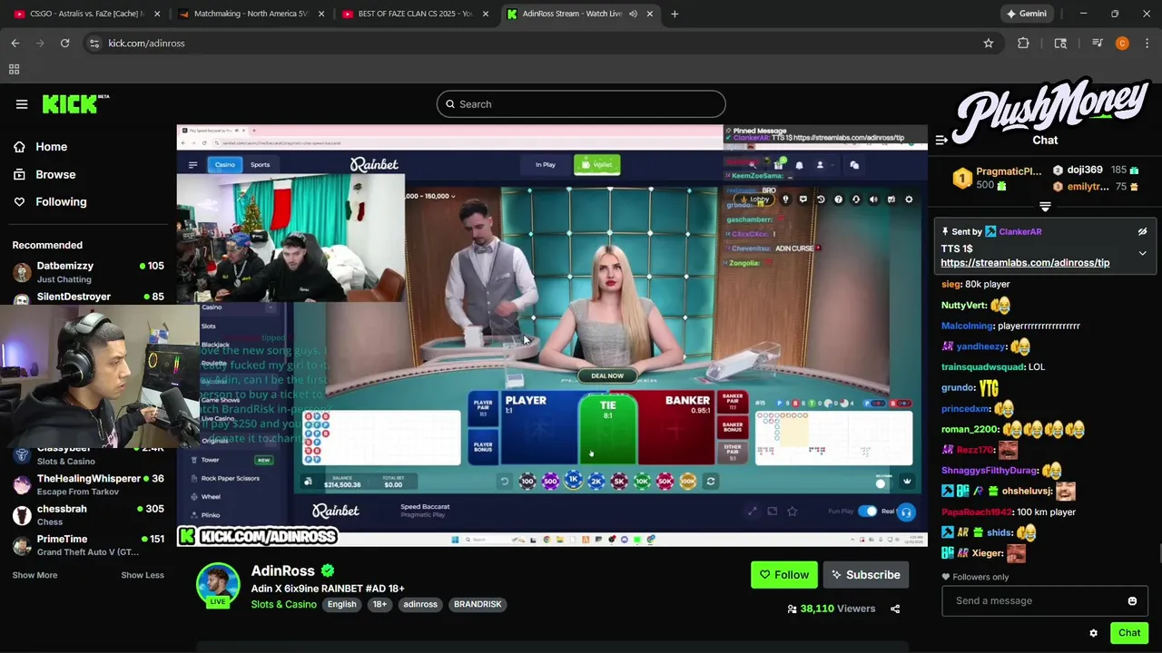
Task: Open Datbemizzy recommended channel
Action: click(88, 271)
